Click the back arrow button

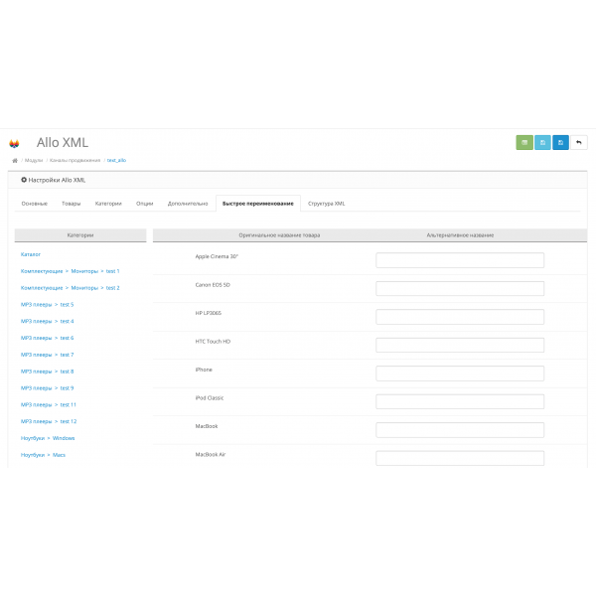578,142
